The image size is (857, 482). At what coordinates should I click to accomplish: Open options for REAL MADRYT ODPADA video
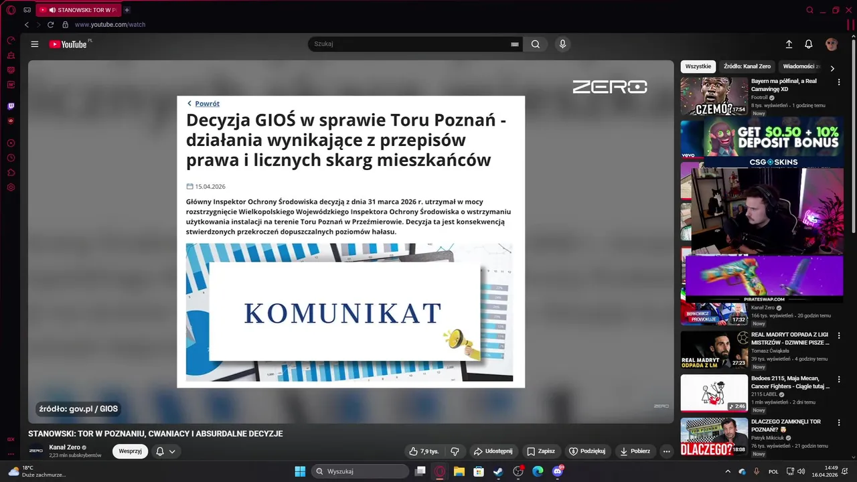838,335
